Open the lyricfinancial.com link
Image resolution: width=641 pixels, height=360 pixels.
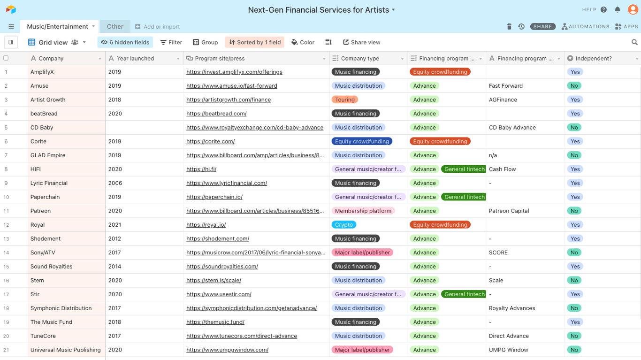point(227,183)
